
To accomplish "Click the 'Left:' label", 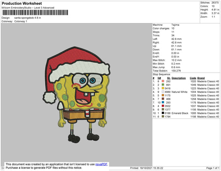I will point(155,39).
